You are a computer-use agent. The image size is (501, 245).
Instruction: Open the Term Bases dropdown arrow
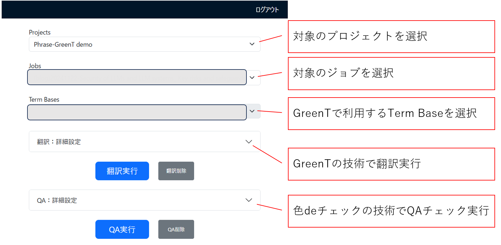pos(252,111)
